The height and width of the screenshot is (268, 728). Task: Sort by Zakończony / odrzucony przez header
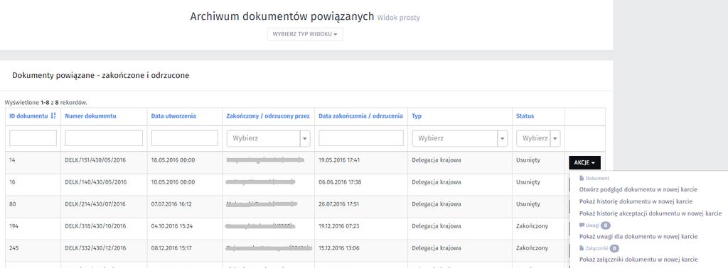pyautogui.click(x=268, y=116)
